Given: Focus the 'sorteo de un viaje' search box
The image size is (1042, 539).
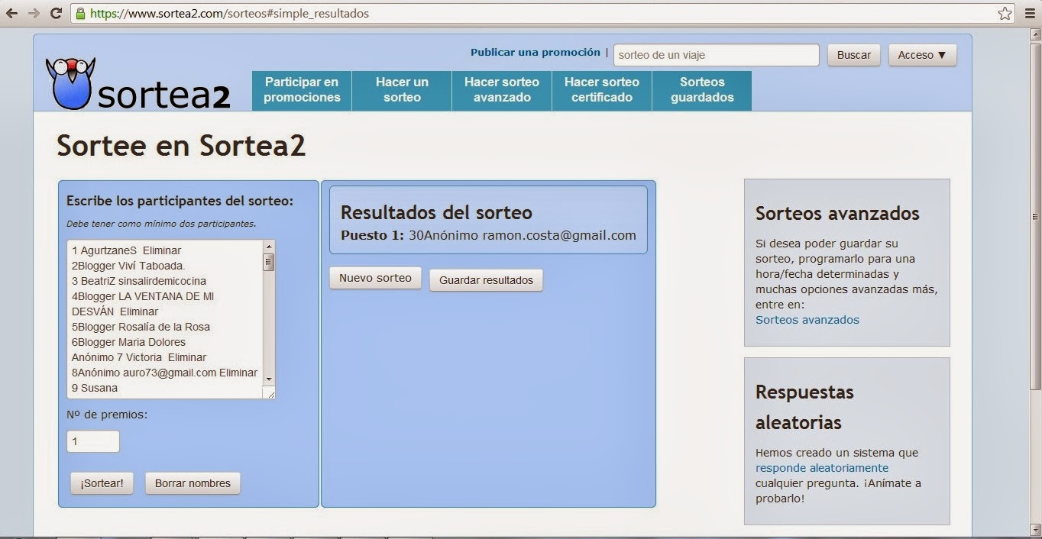Looking at the screenshot, I should coord(716,55).
